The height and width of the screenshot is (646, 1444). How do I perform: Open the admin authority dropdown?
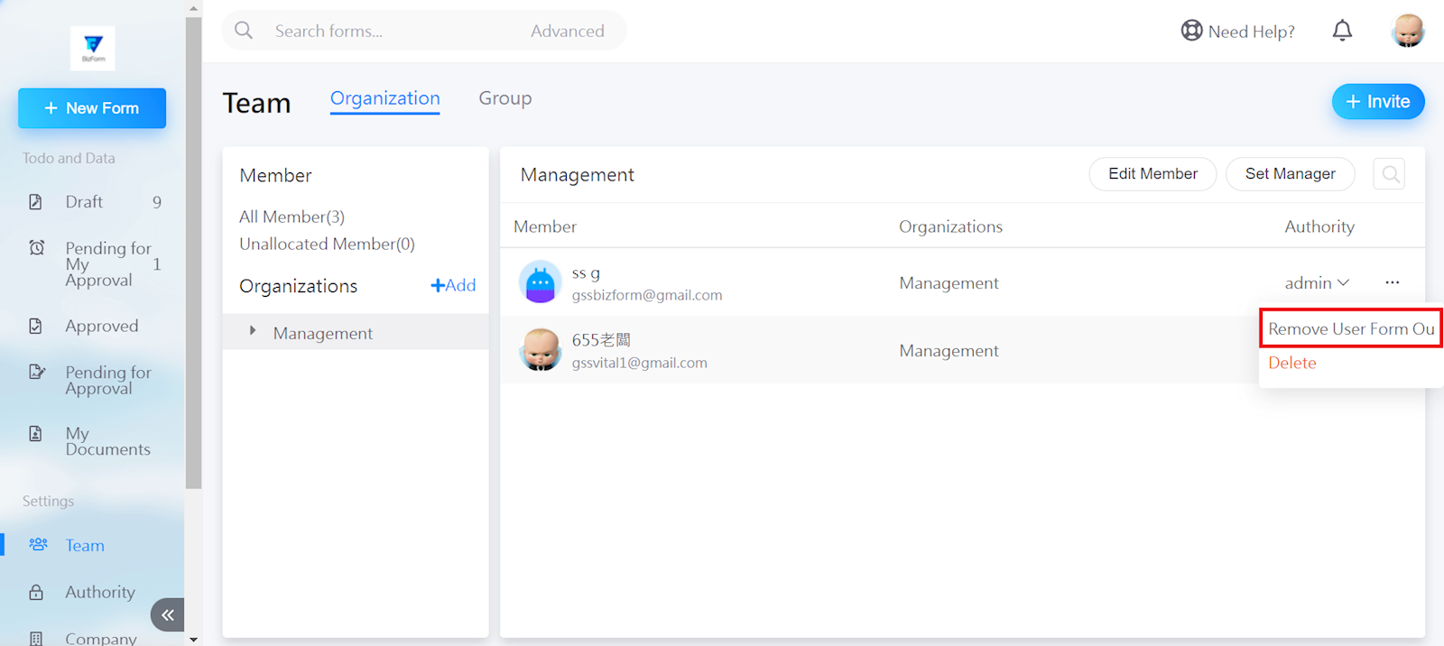click(x=1317, y=283)
